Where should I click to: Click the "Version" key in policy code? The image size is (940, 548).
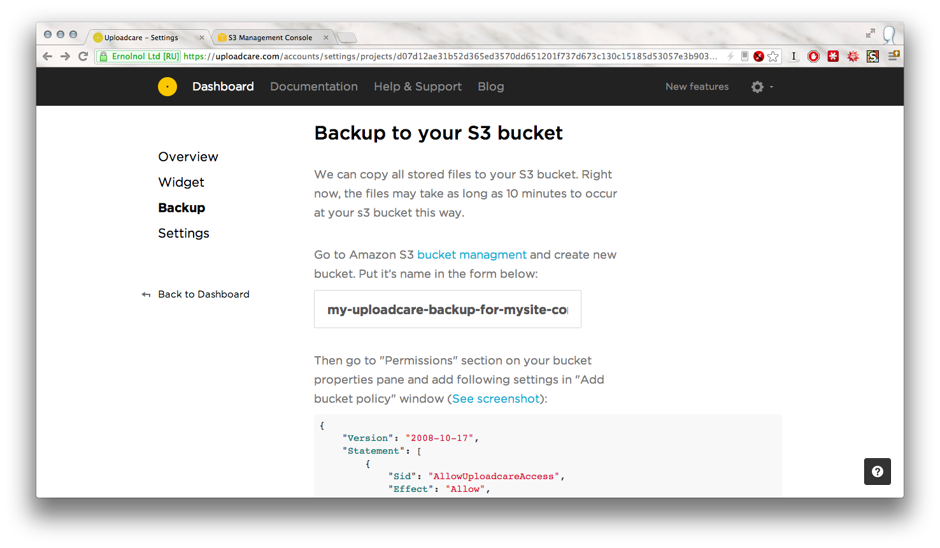point(367,438)
